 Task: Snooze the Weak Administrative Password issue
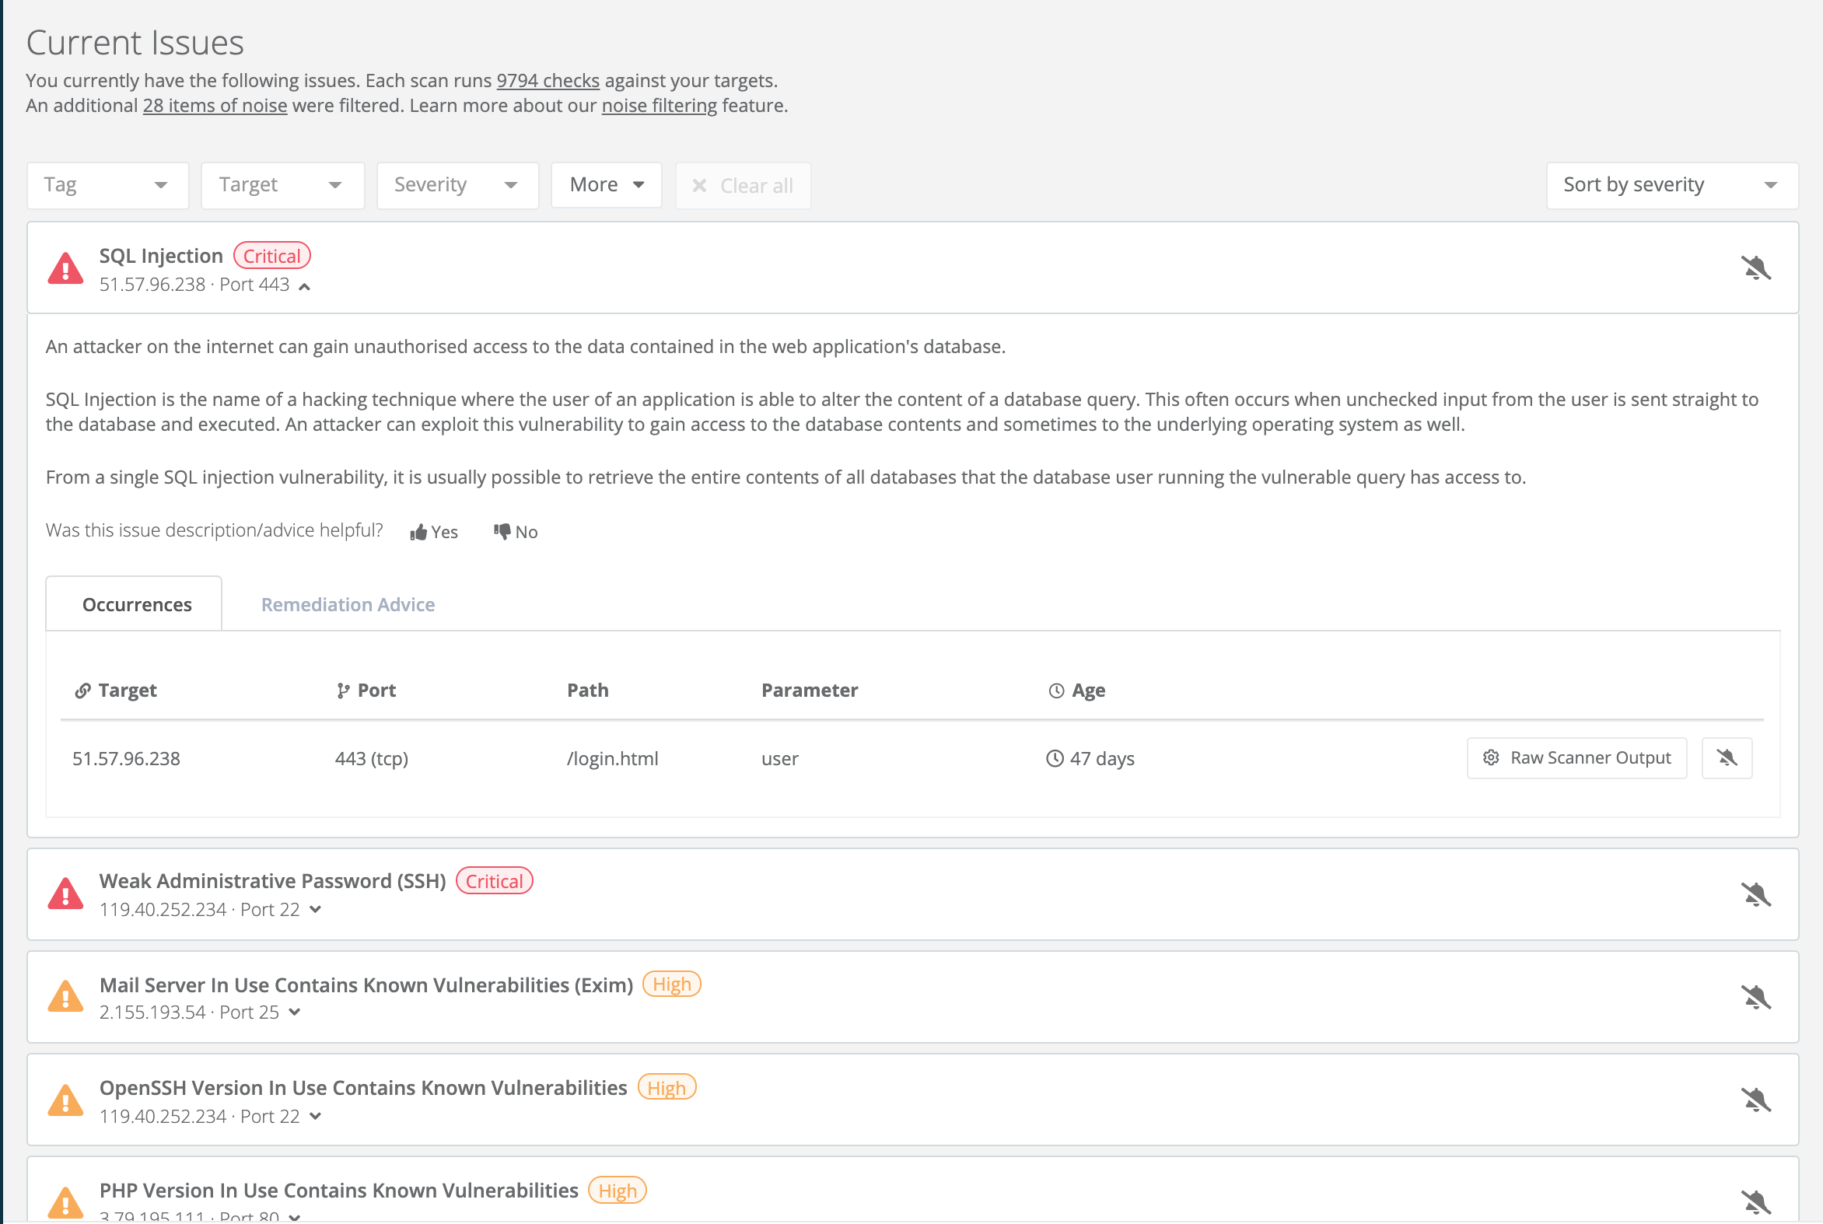pyautogui.click(x=1756, y=894)
